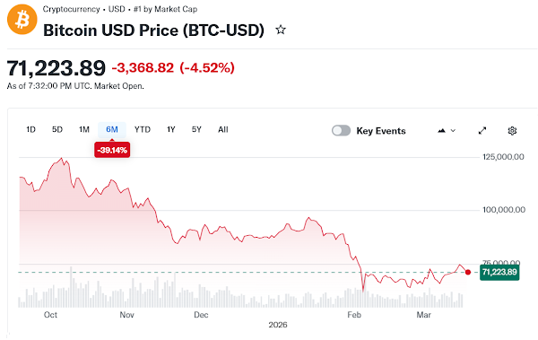Expand the chart type dropdown chevron
The width and height of the screenshot is (538, 340).
coord(453,130)
